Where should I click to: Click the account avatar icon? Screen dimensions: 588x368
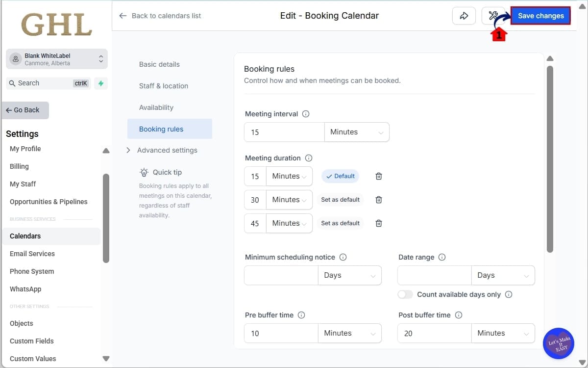pyautogui.click(x=16, y=59)
